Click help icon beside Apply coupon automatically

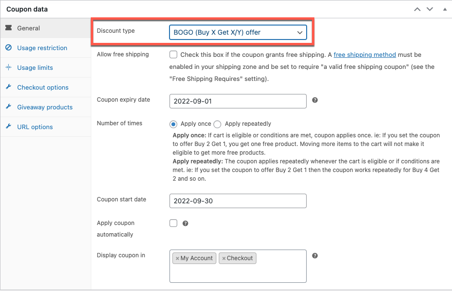coord(185,224)
